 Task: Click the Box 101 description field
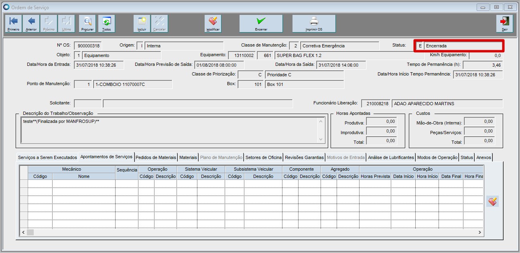tap(305, 84)
